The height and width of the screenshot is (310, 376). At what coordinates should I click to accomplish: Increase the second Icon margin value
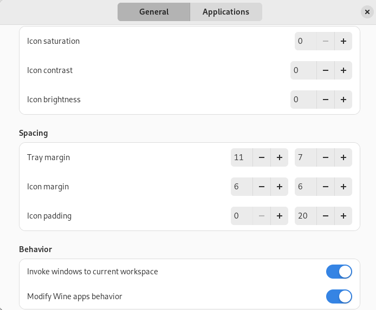click(343, 187)
